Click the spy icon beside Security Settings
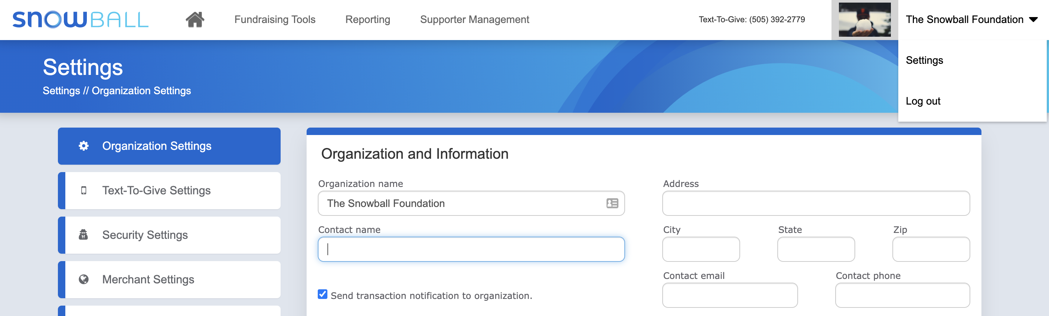The image size is (1049, 316). click(x=83, y=235)
